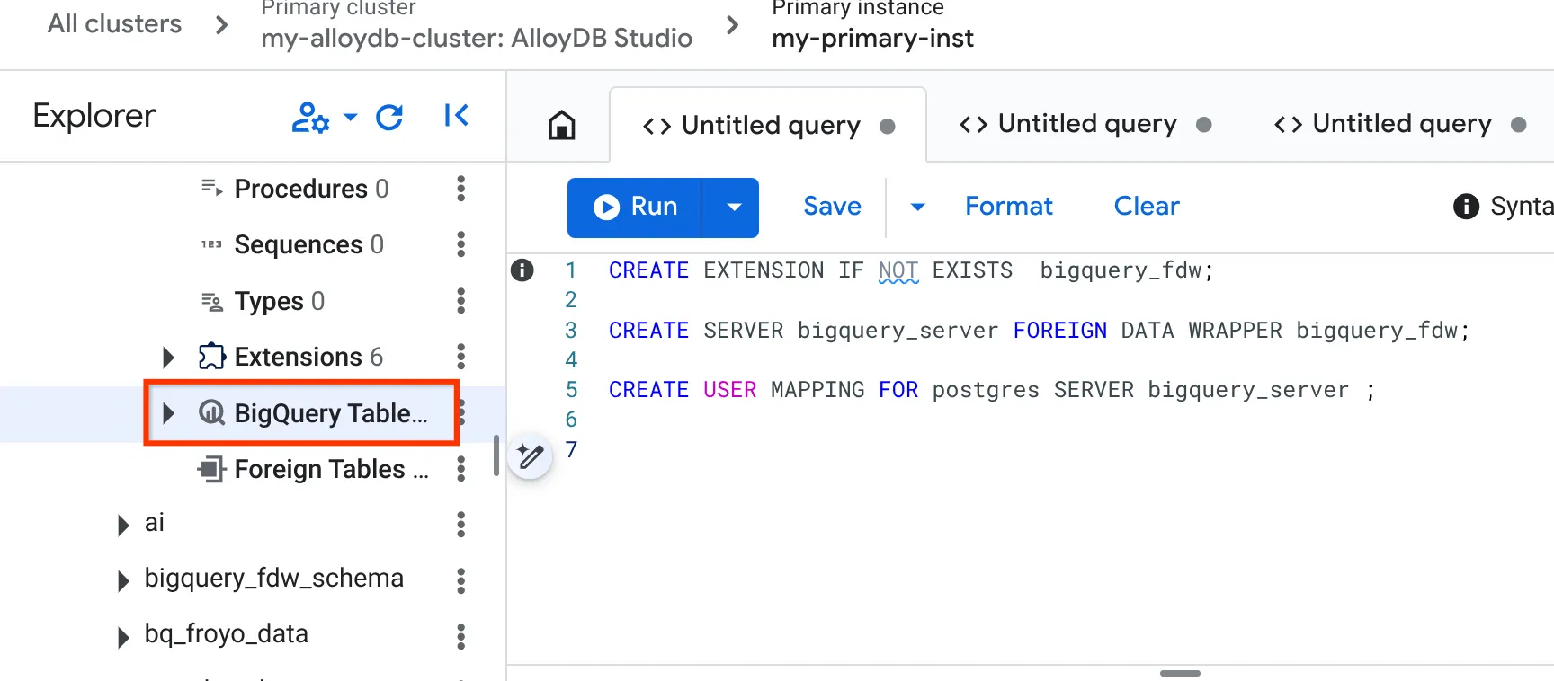Clear the query editor
1554x681 pixels.
1147,207
